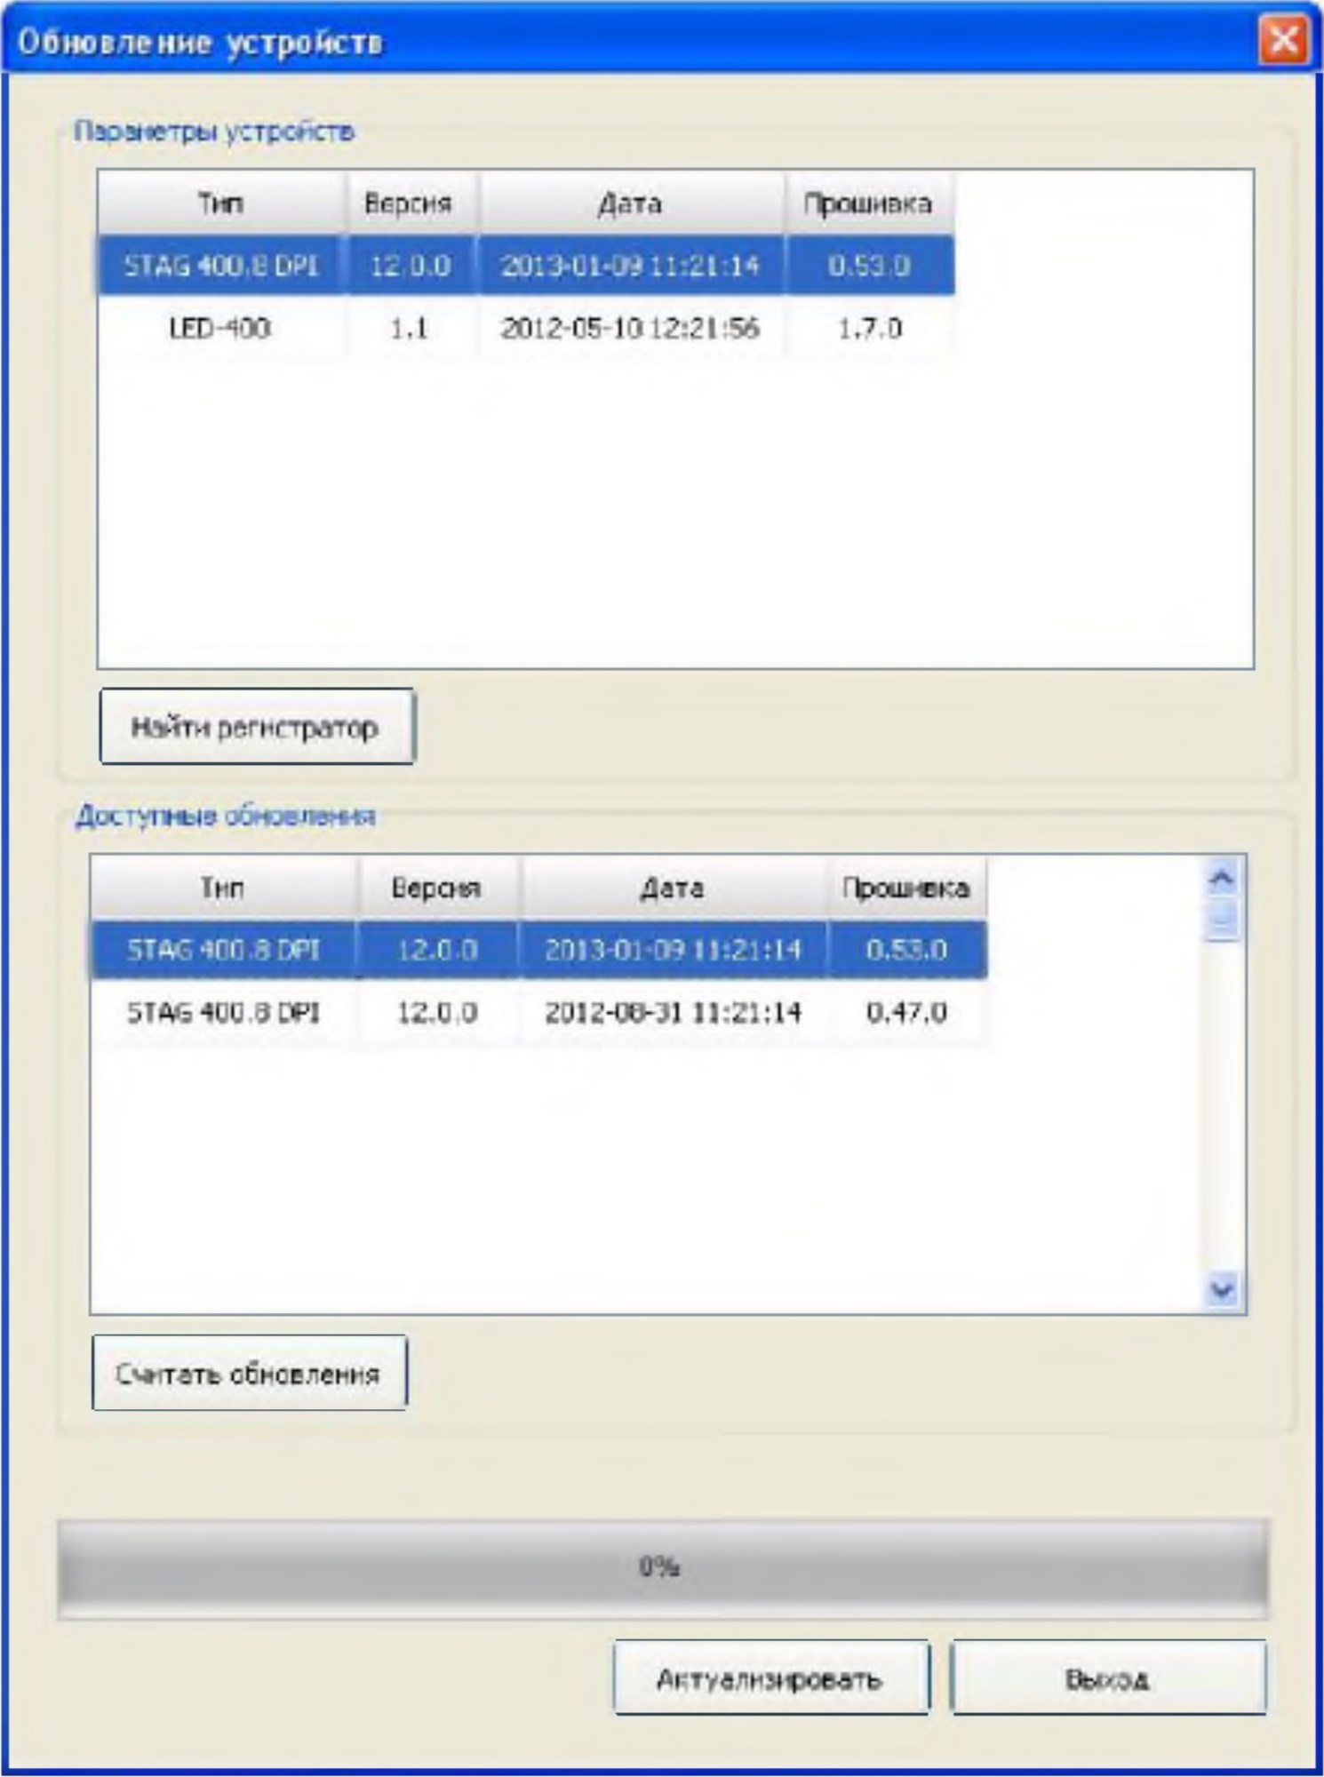Click firmware 0.53.0 in Параметры устройств table
This screenshot has width=1324, height=1777.
(870, 266)
